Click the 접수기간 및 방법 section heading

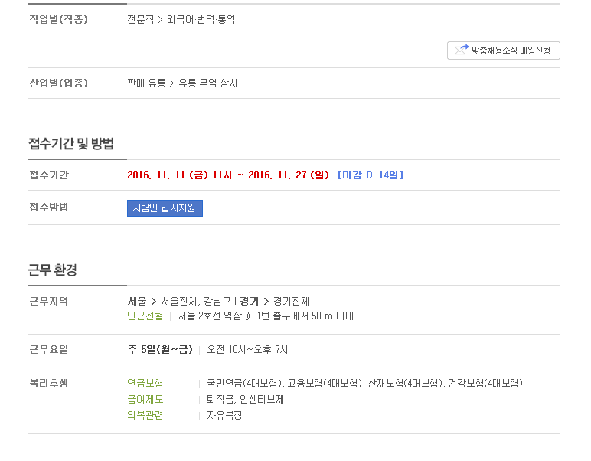(71, 143)
